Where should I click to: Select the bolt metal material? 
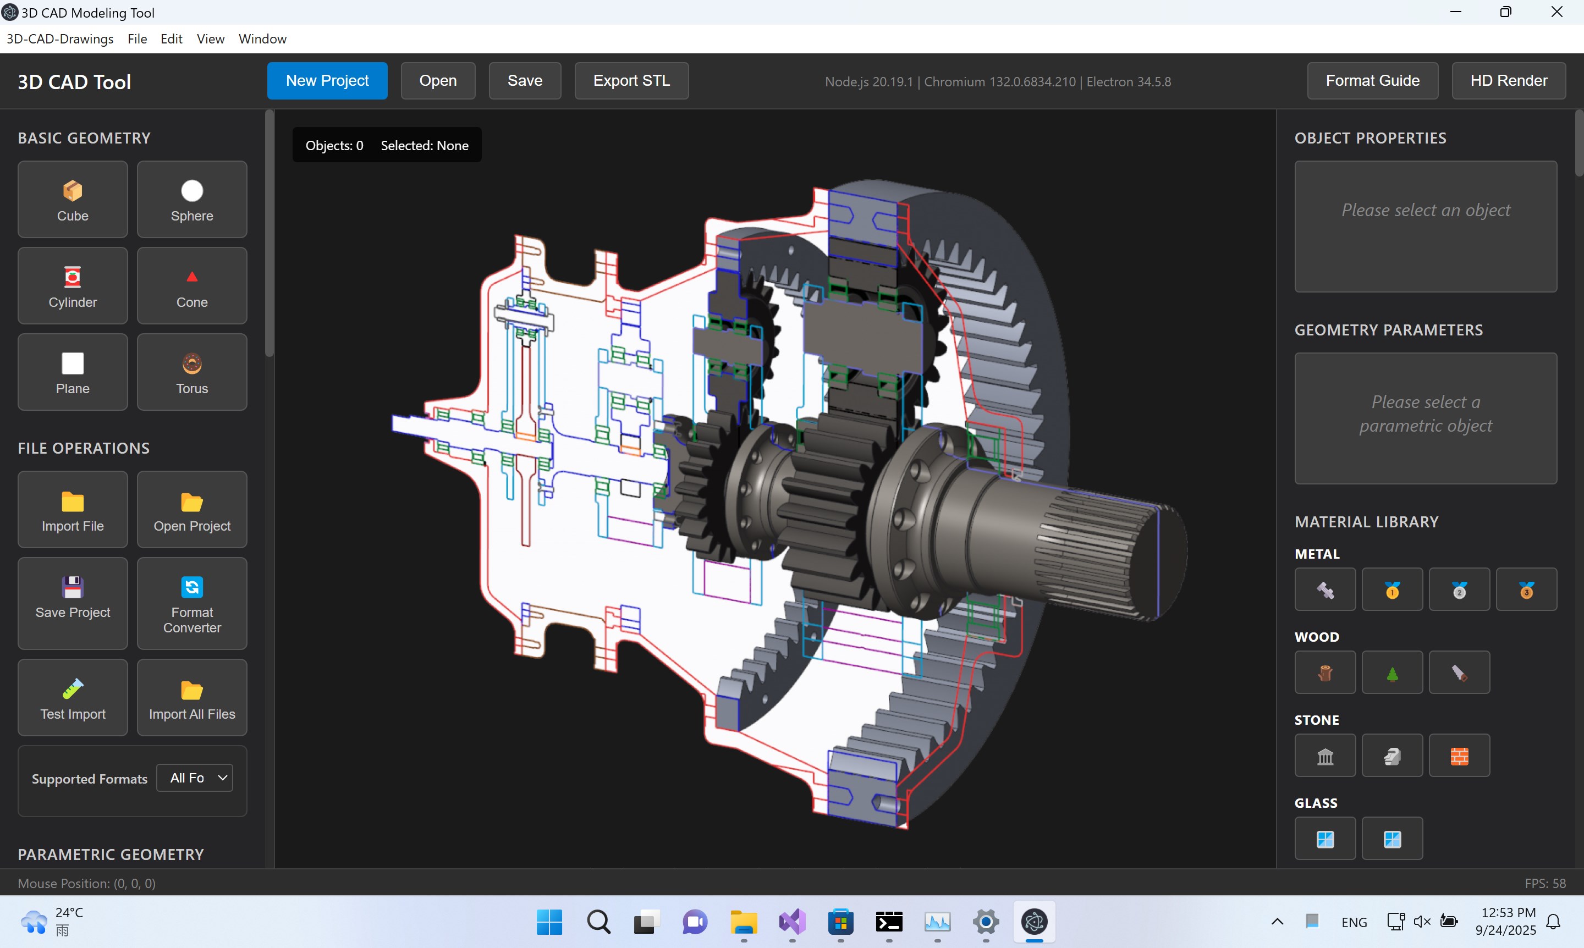[x=1324, y=589]
